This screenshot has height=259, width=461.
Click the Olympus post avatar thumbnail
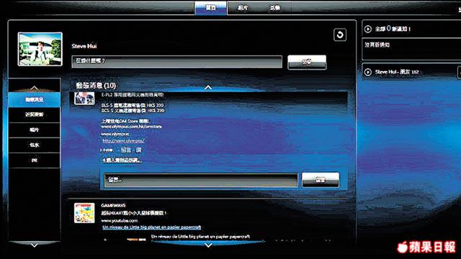[x=84, y=98]
